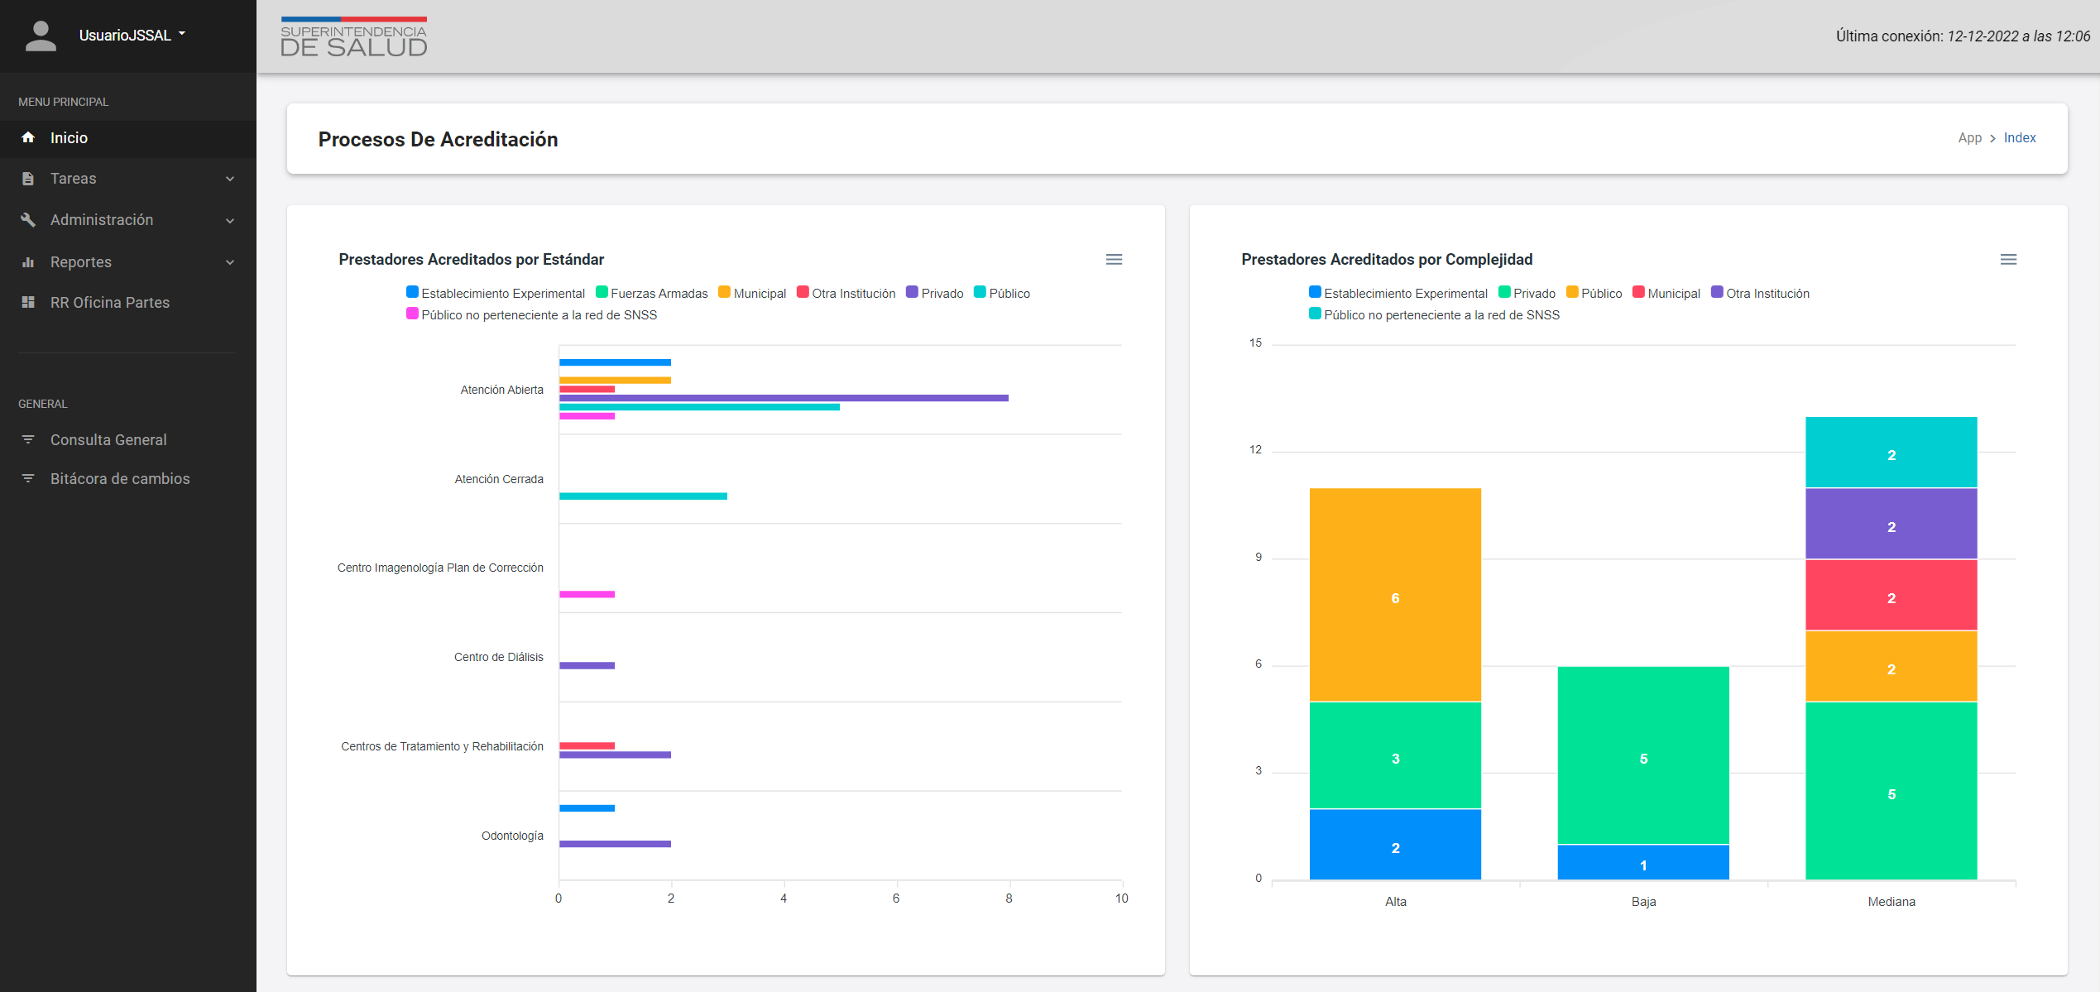
Task: Open Bitácora de cambios
Action: [128, 479]
